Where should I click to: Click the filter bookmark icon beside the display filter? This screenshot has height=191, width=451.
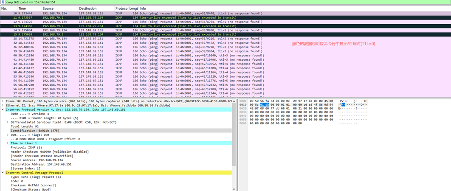(x=3, y=2)
